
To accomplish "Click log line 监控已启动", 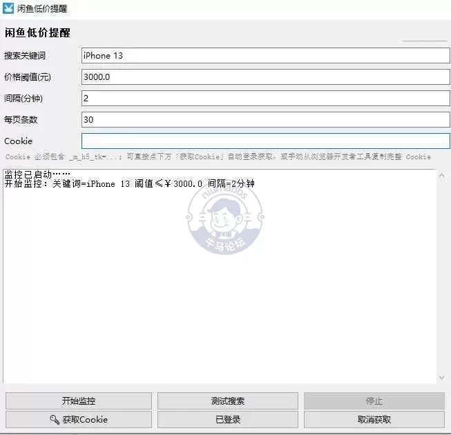I will [37, 174].
